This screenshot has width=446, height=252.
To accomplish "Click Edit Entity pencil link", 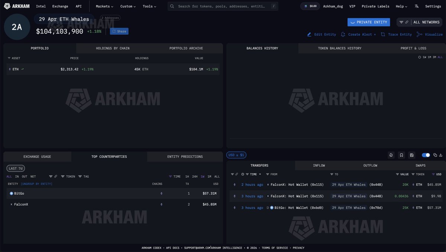I will (x=321, y=34).
